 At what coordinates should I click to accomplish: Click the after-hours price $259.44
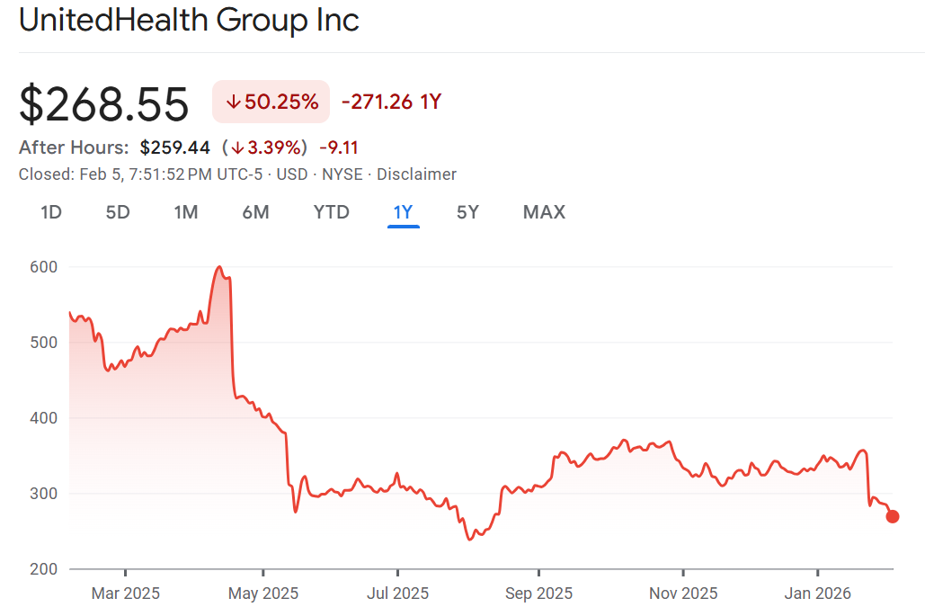tap(174, 147)
